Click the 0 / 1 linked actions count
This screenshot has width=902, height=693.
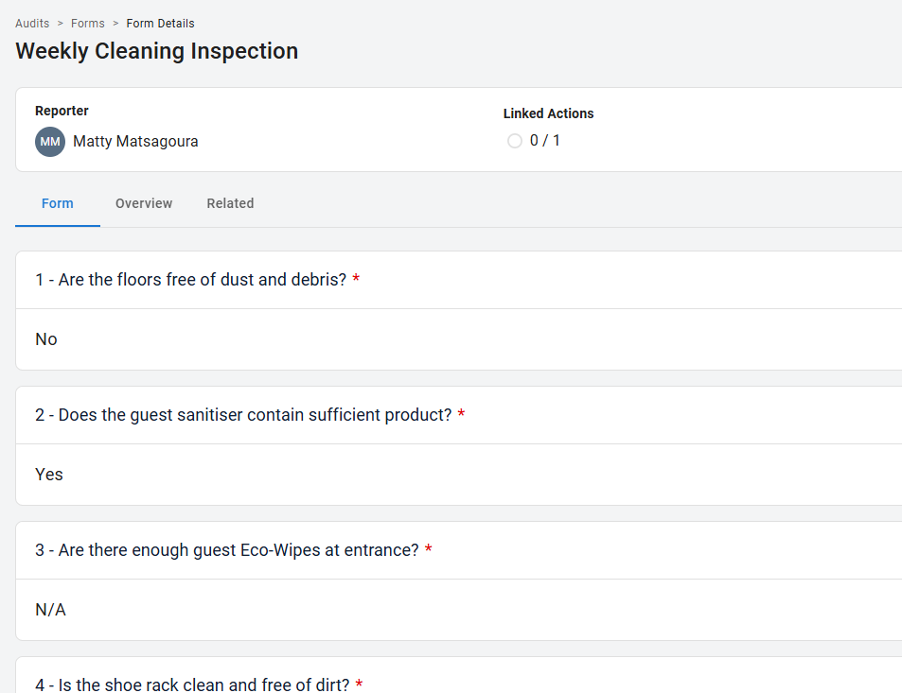click(545, 141)
